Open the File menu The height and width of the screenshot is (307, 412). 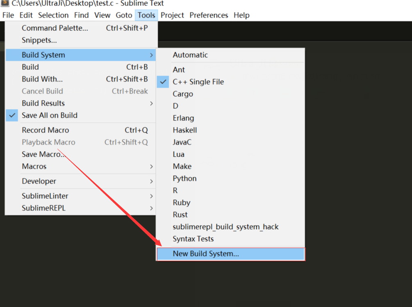8,15
